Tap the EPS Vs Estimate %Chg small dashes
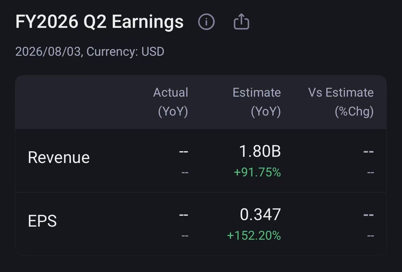 pyautogui.click(x=370, y=236)
